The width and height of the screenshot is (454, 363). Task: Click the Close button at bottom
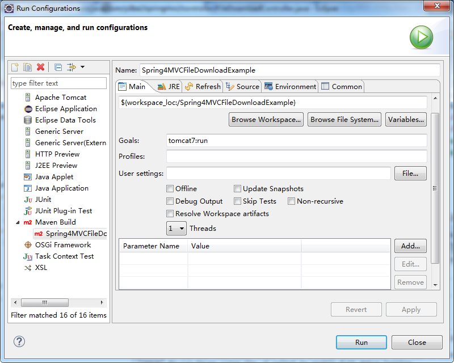point(417,343)
